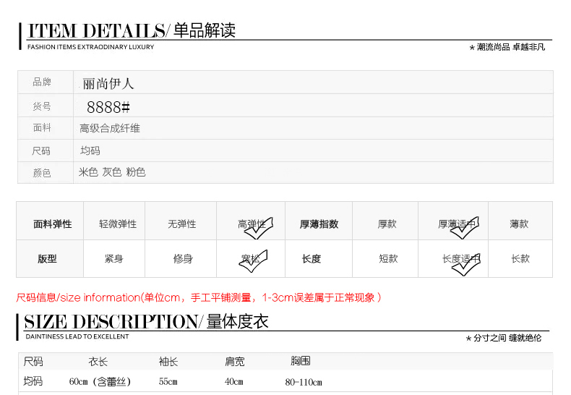
Task: Click the checked 高弹性 cell
Action: coord(251,221)
